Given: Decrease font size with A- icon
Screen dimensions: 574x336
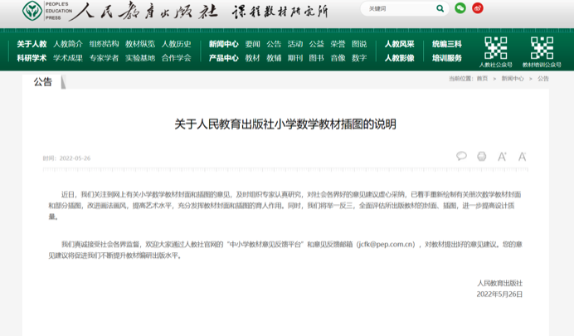Looking at the screenshot, I should (523, 156).
